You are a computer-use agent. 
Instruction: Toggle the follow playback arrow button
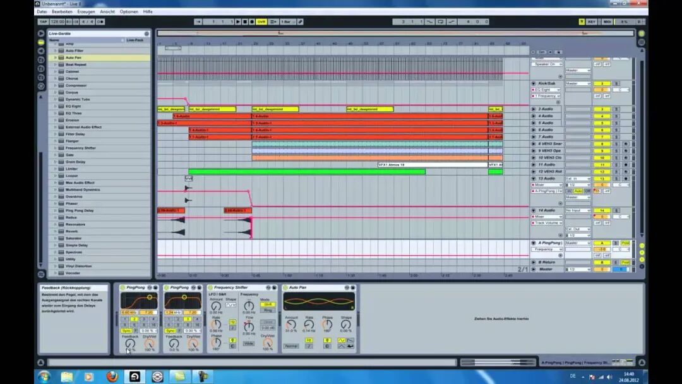coord(198,21)
